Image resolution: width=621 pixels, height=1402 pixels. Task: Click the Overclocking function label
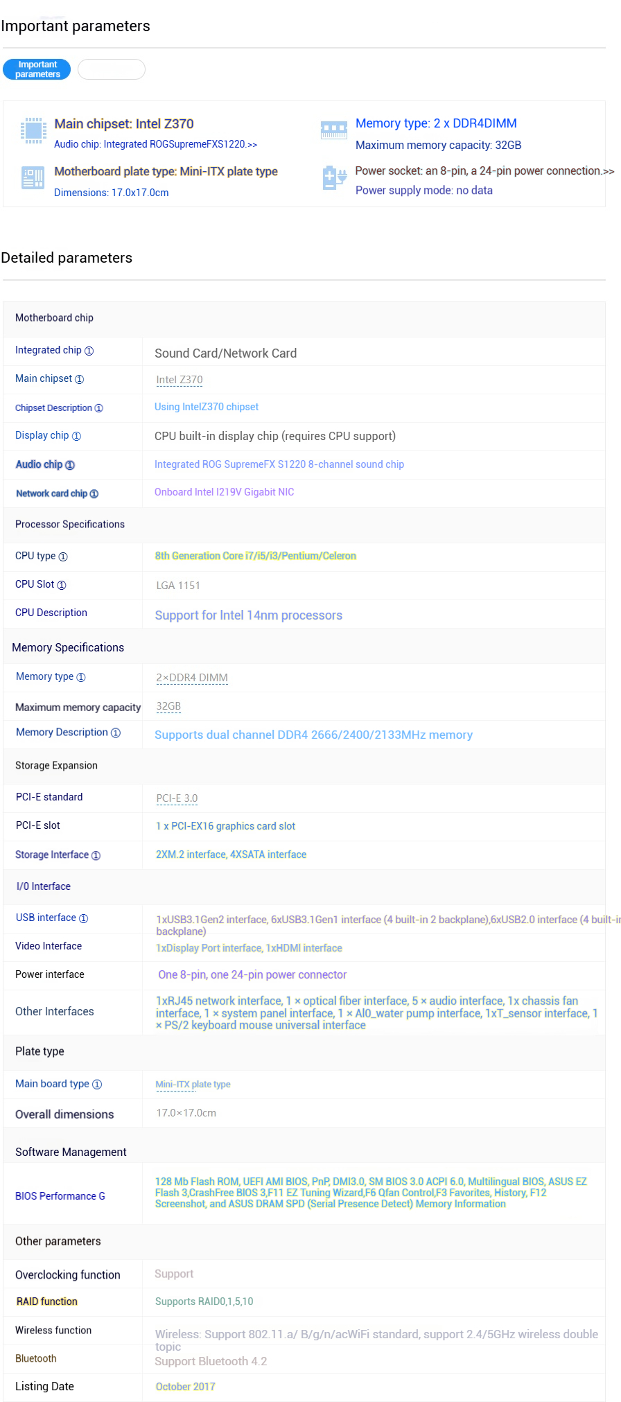[x=68, y=1275]
